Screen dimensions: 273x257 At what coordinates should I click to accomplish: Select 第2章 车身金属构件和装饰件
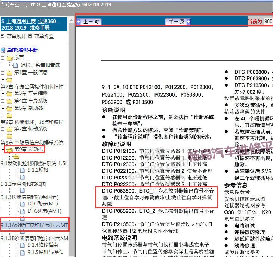(x=32, y=87)
